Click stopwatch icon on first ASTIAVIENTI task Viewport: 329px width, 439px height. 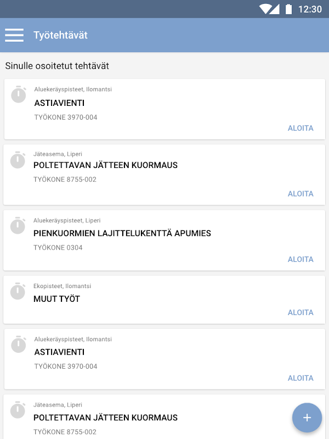click(x=19, y=94)
